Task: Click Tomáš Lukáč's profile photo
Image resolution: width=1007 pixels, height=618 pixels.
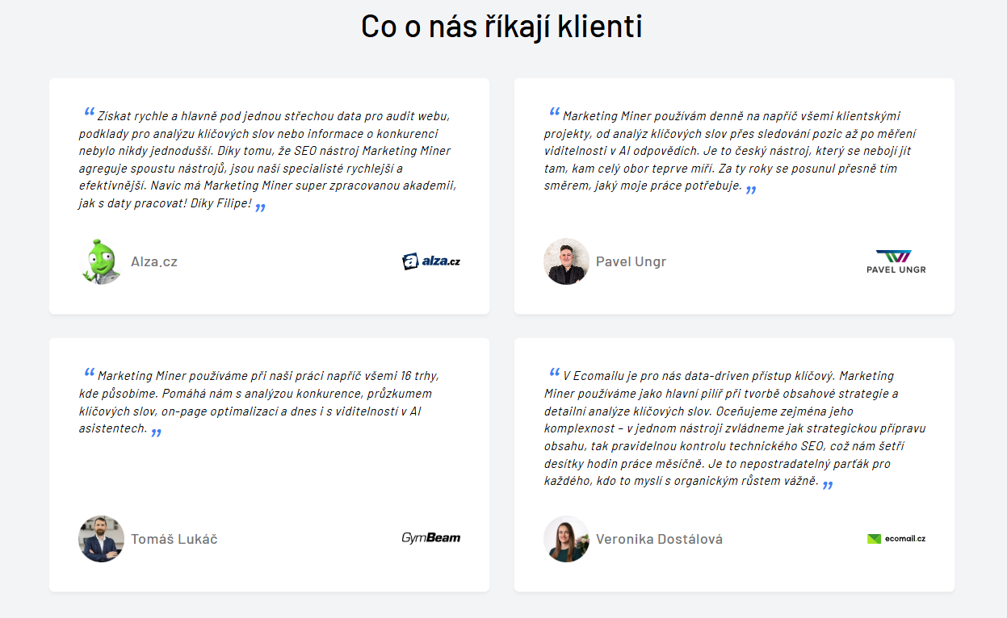Action: 101,539
